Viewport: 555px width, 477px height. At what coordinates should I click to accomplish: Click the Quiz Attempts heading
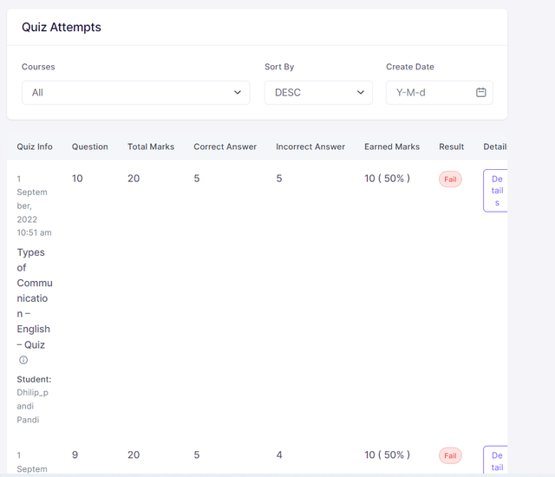pos(62,27)
